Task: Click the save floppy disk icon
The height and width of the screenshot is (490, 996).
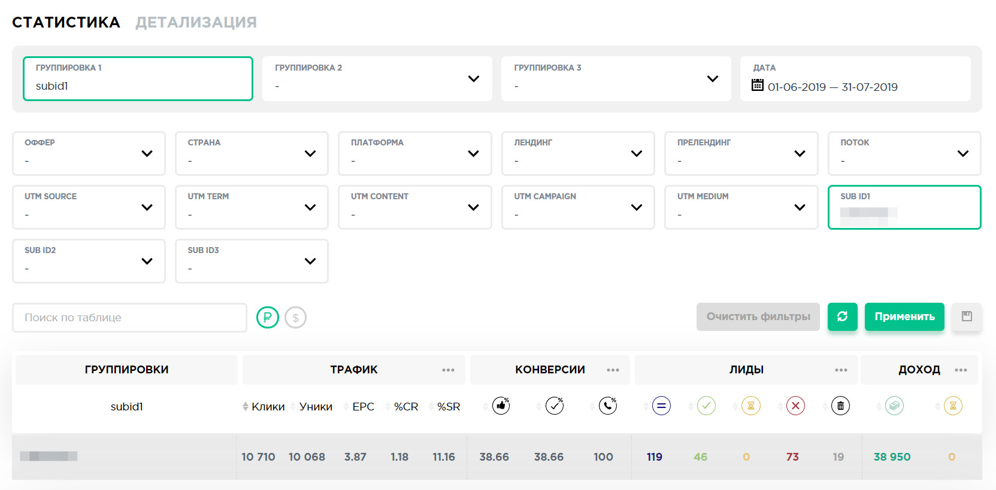Action: [967, 316]
